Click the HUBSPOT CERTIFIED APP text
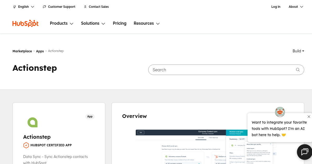Screen dimensions: 312x164 pyautogui.click(x=51, y=145)
